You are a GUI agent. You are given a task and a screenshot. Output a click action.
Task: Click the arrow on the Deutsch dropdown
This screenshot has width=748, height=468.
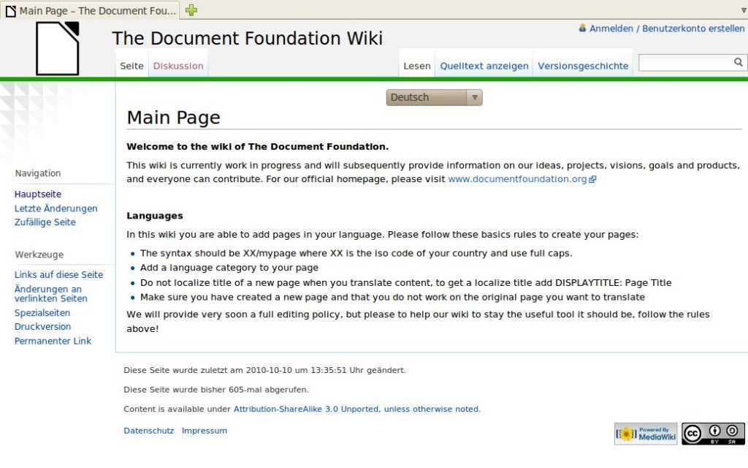[476, 97]
